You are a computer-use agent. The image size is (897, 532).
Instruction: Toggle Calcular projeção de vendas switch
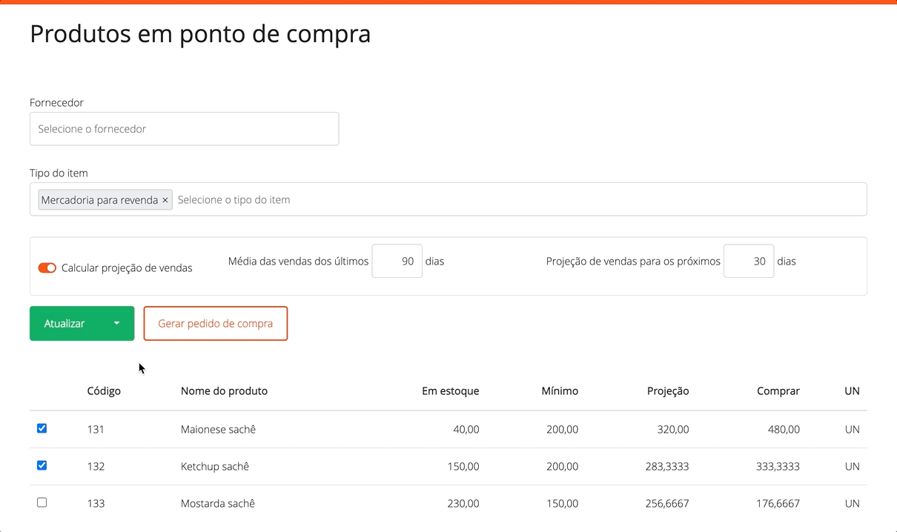coord(47,268)
